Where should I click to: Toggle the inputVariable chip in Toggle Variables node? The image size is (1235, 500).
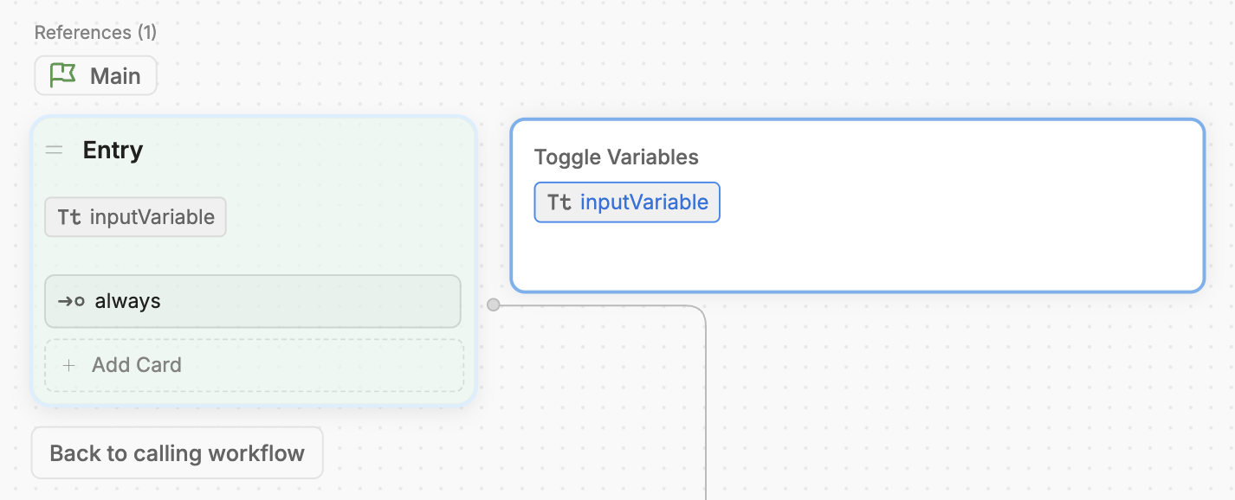pyautogui.click(x=627, y=202)
